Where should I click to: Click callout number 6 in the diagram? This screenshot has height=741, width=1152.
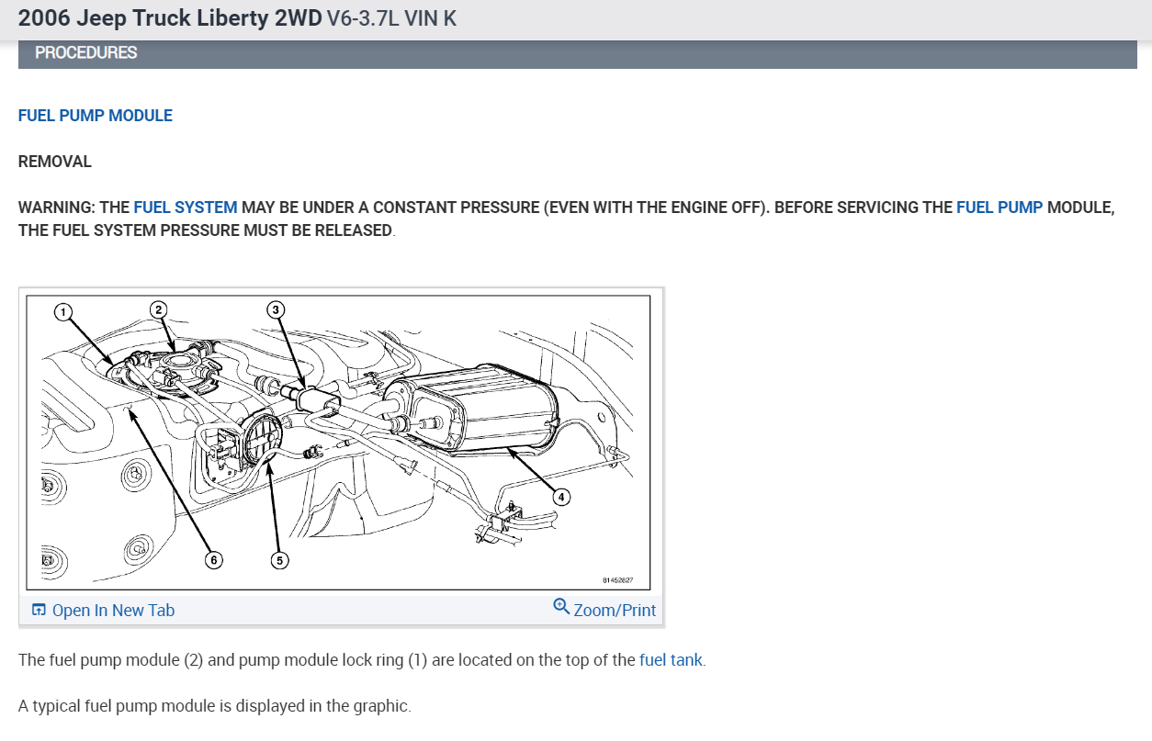click(x=213, y=560)
